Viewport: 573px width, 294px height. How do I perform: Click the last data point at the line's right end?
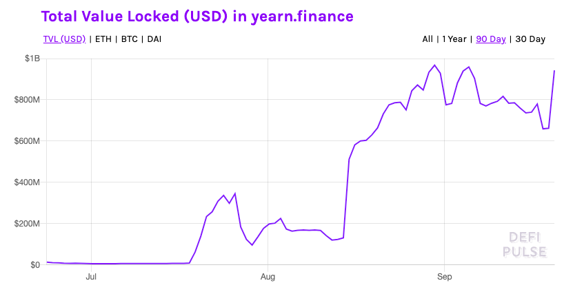pos(554,71)
